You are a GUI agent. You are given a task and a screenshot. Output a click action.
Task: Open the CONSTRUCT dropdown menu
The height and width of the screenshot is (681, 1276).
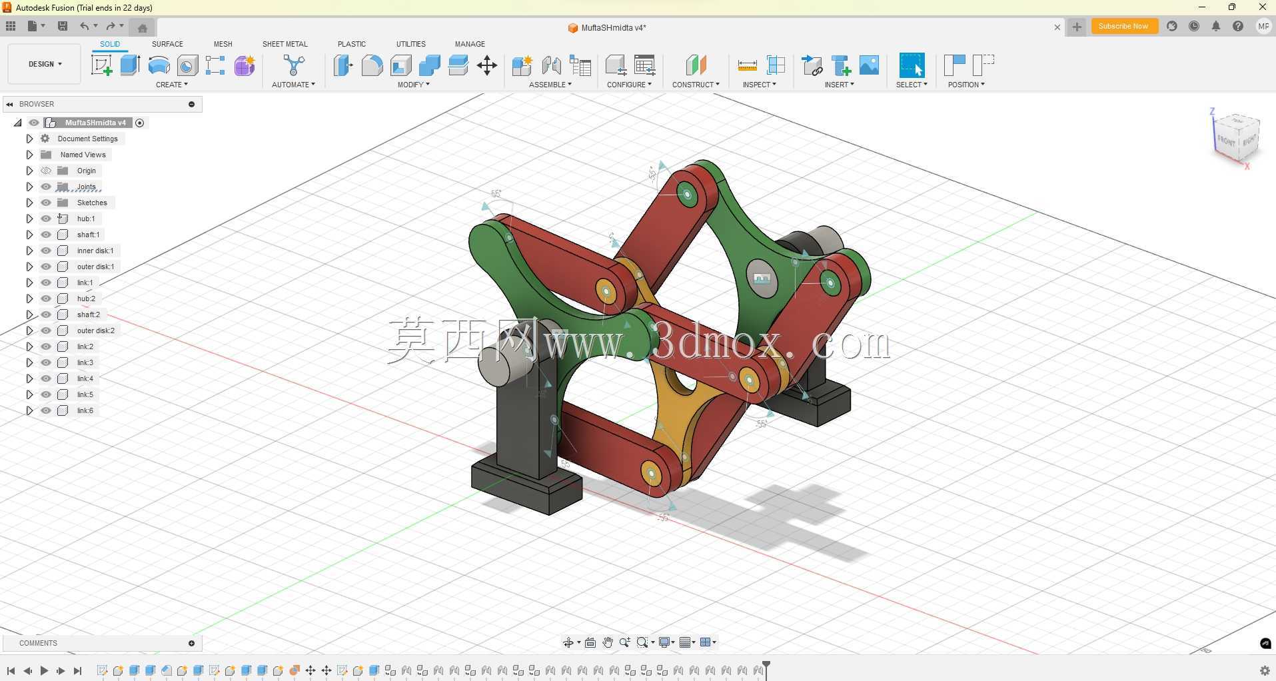click(x=696, y=85)
